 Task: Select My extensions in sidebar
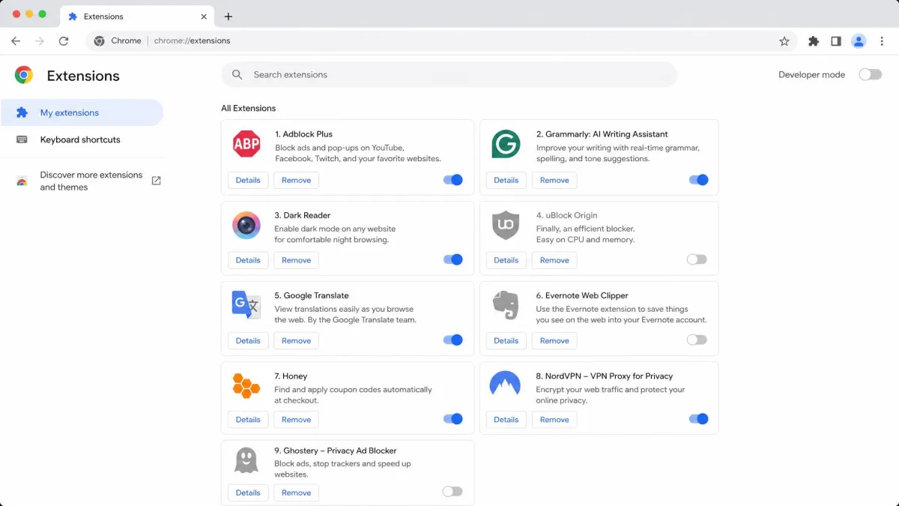pyautogui.click(x=82, y=112)
